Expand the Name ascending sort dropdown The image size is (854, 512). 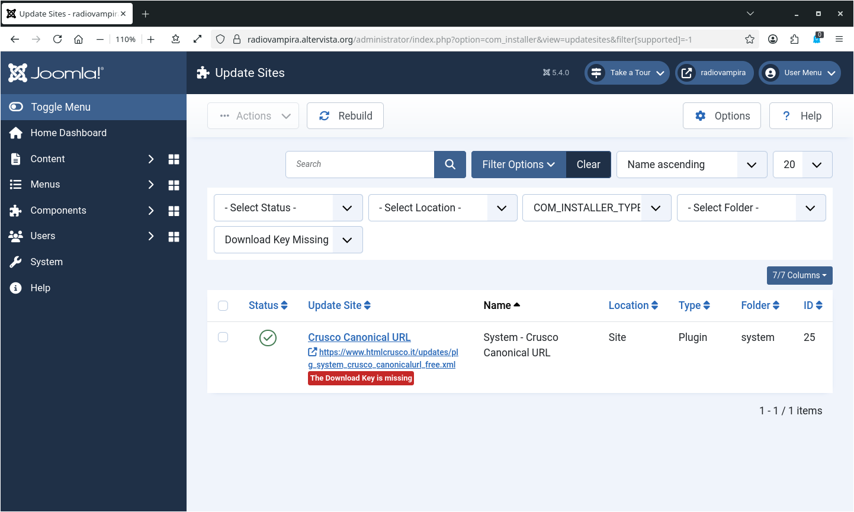pos(691,165)
